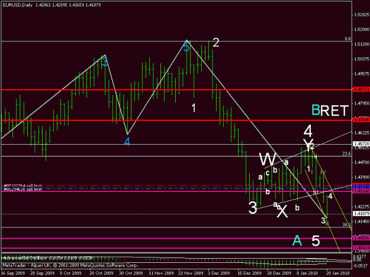This screenshot has height=277, width=370.
Task: Select the large white 5 beside A
Action: [x=316, y=240]
